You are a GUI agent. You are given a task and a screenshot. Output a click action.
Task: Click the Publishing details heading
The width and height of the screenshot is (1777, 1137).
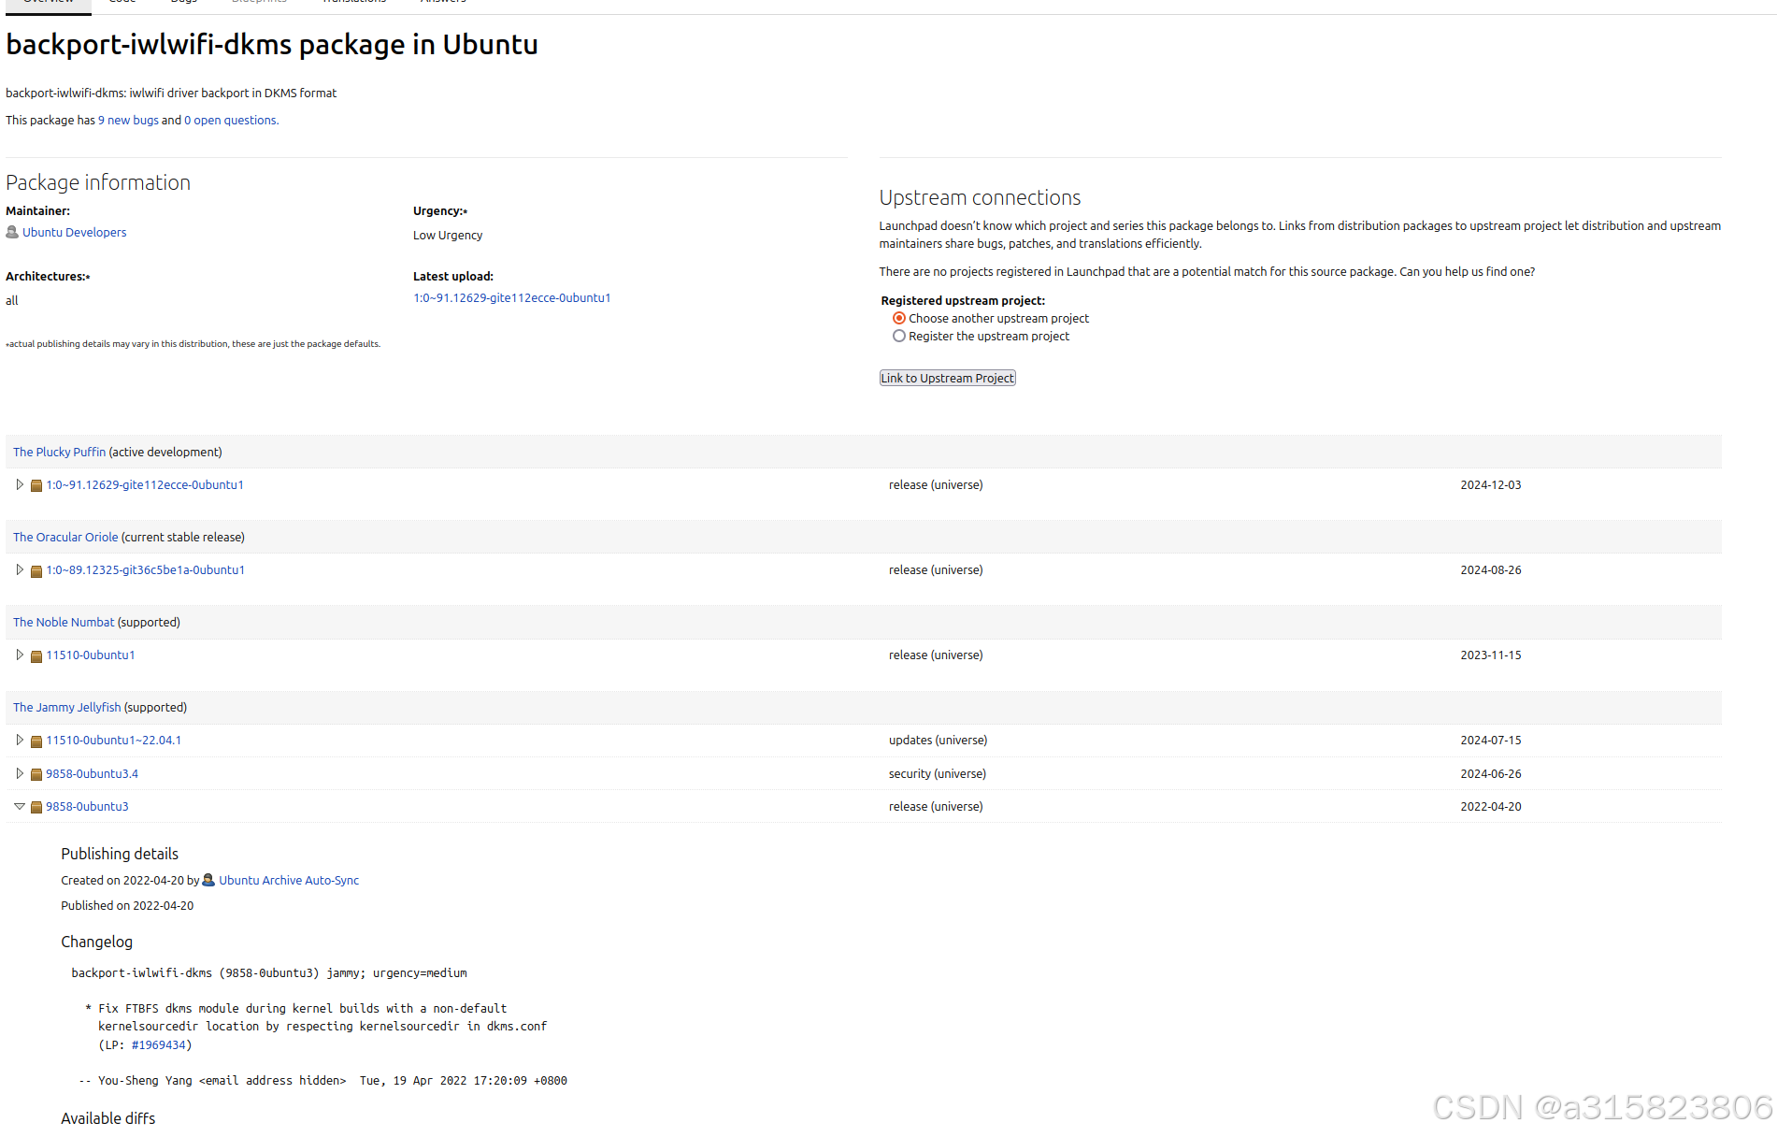click(120, 854)
